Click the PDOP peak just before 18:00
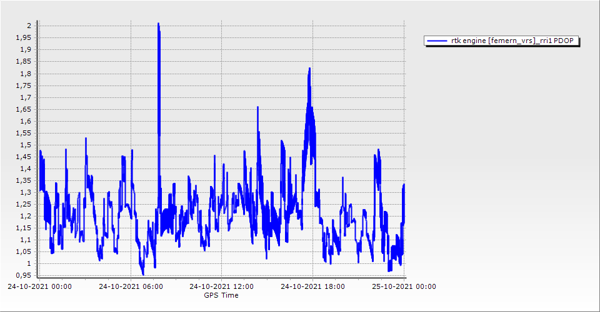The width and height of the screenshot is (600, 312). coord(309,70)
